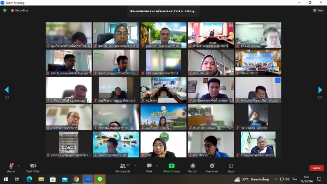This screenshot has width=327, height=184.
Task: Open the View layout menu
Action: [x=318, y=10]
